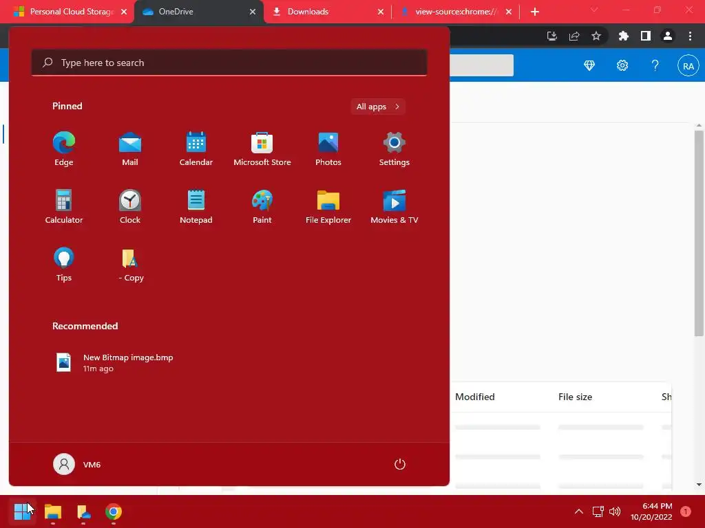Open Chrome tab search chevron
This screenshot has width=705, height=528.
pos(594,10)
